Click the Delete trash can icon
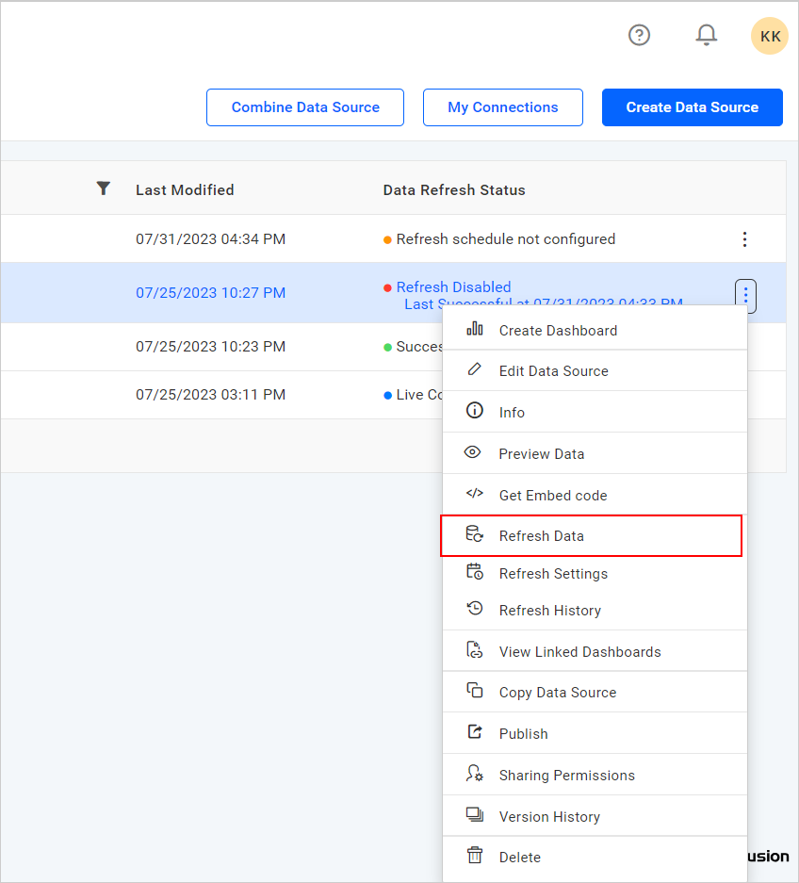Viewport: 799px width, 883px height. click(475, 856)
